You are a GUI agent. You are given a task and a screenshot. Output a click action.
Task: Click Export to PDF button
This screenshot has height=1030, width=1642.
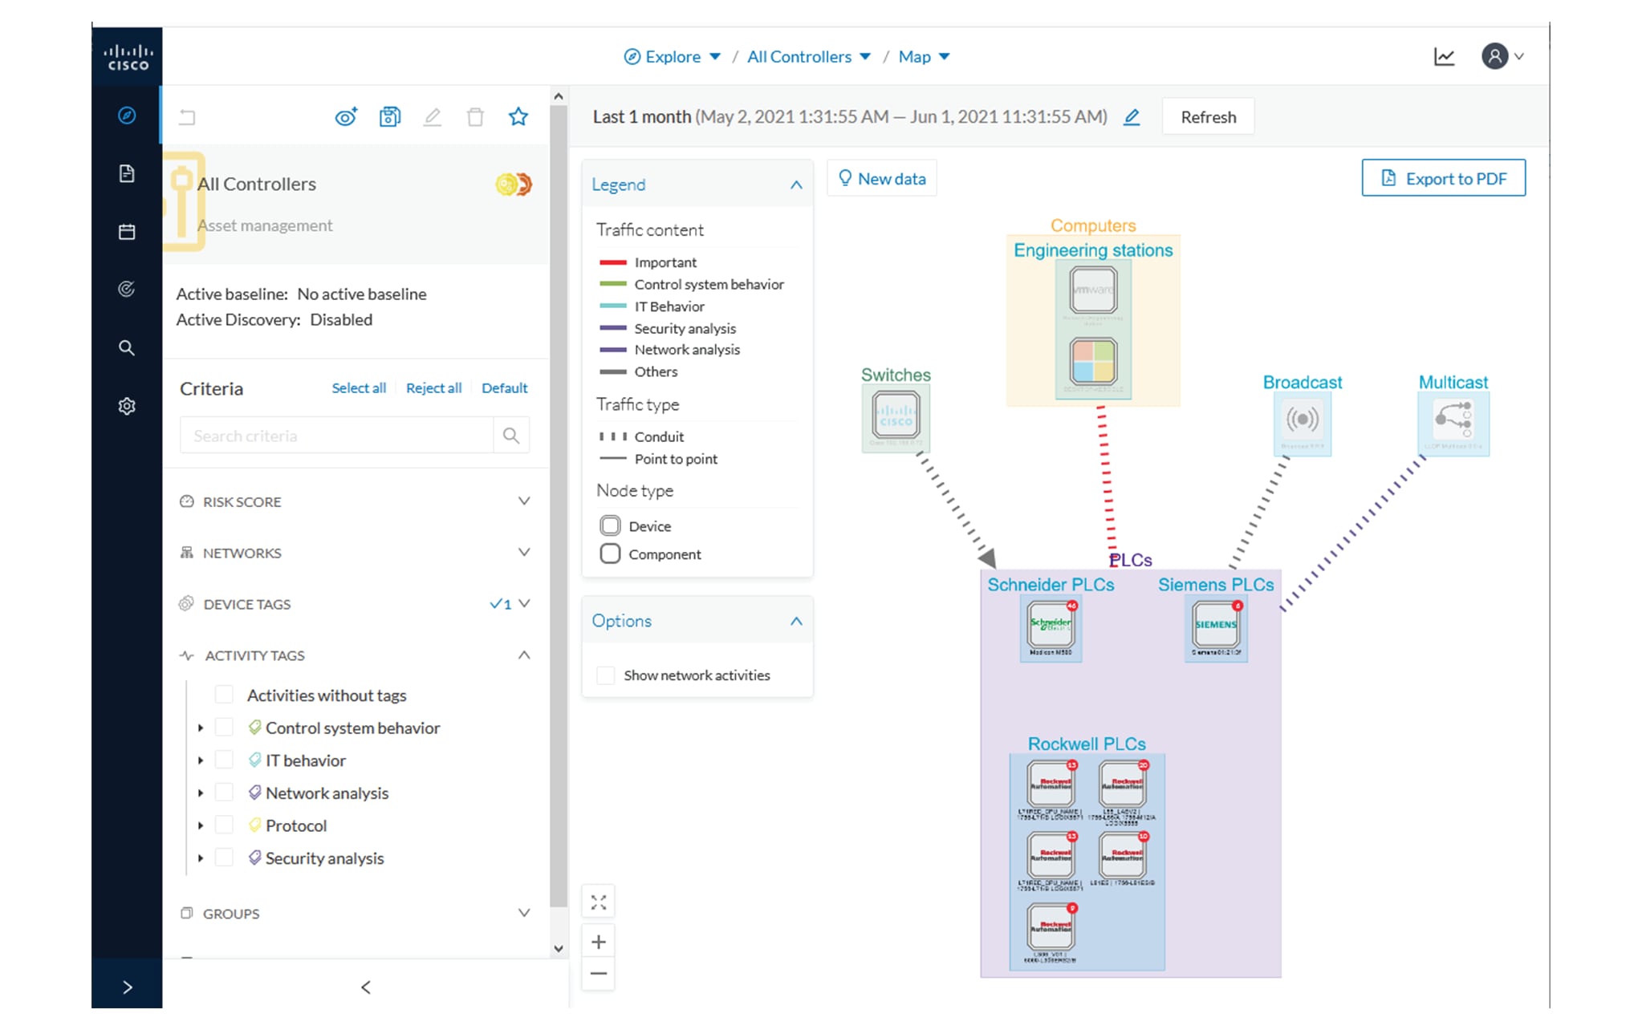(x=1444, y=178)
